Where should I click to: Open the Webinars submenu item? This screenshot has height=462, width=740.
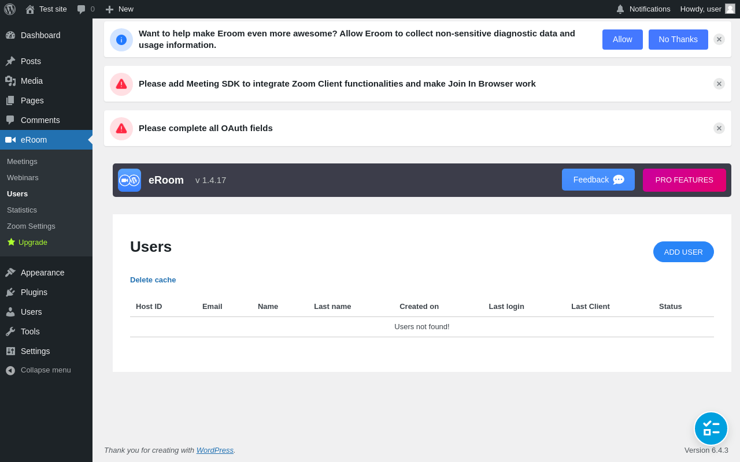pyautogui.click(x=23, y=178)
